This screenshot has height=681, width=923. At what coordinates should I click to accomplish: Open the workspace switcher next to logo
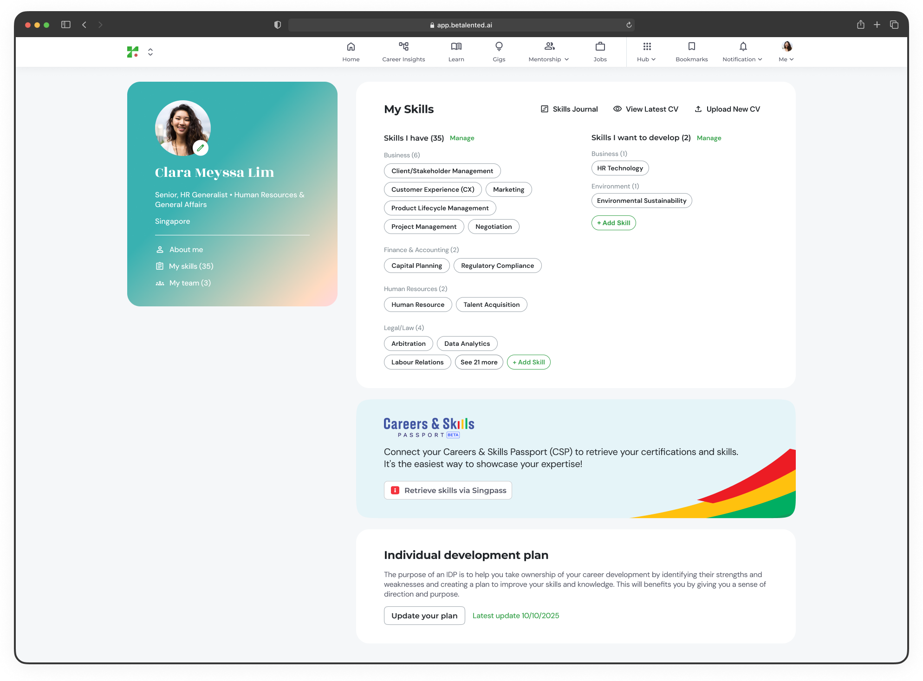click(150, 52)
